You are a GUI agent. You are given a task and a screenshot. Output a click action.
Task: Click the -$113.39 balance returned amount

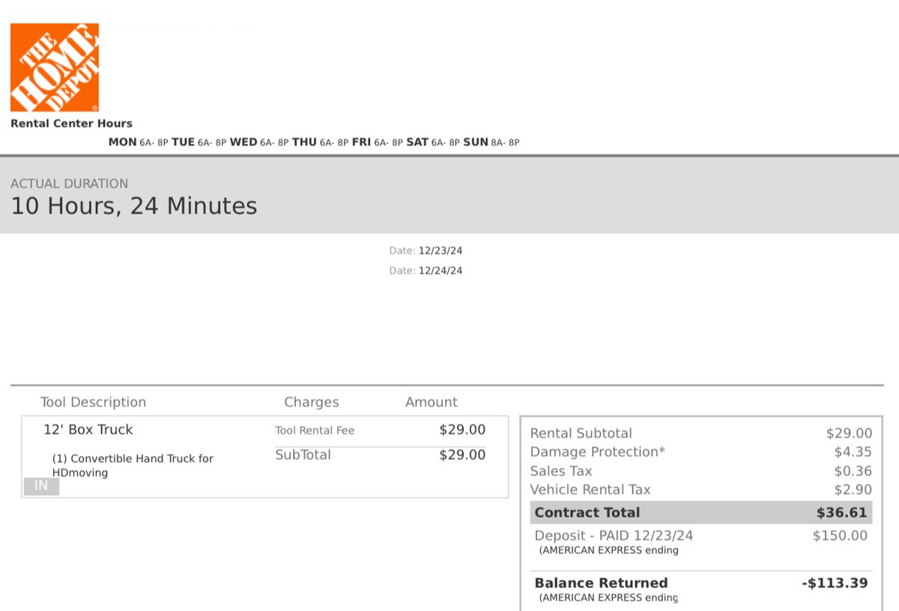tap(835, 583)
